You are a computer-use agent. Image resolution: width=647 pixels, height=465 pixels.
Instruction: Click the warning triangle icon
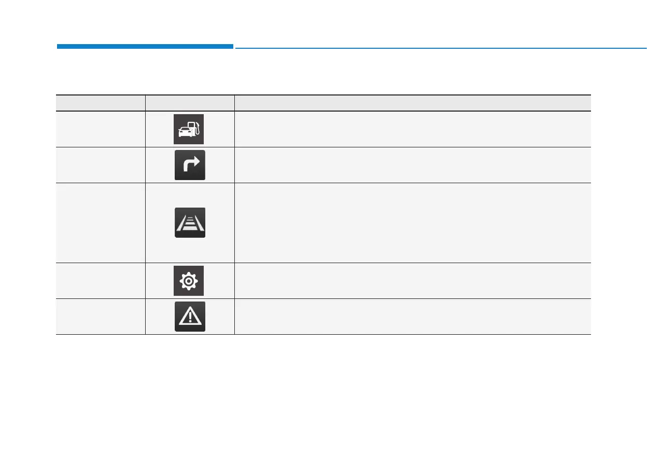[190, 316]
